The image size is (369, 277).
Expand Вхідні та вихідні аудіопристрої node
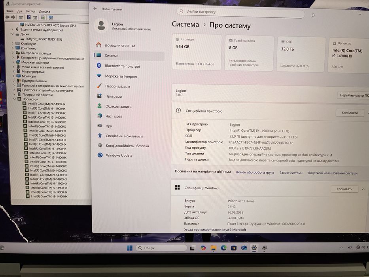(12, 30)
